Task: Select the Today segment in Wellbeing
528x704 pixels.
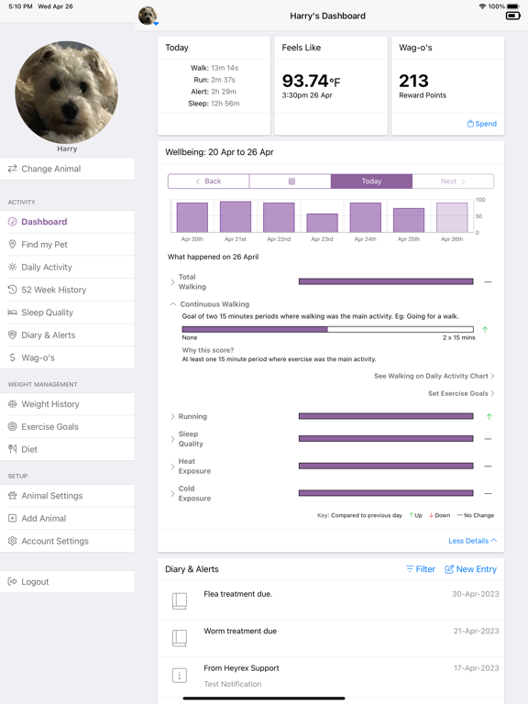Action: (x=372, y=181)
